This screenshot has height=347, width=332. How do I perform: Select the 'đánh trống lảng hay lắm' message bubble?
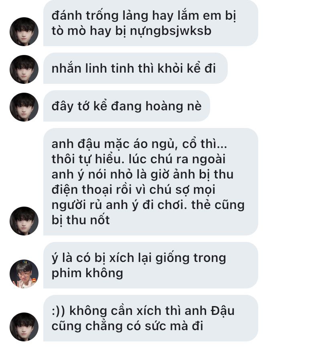(151, 23)
